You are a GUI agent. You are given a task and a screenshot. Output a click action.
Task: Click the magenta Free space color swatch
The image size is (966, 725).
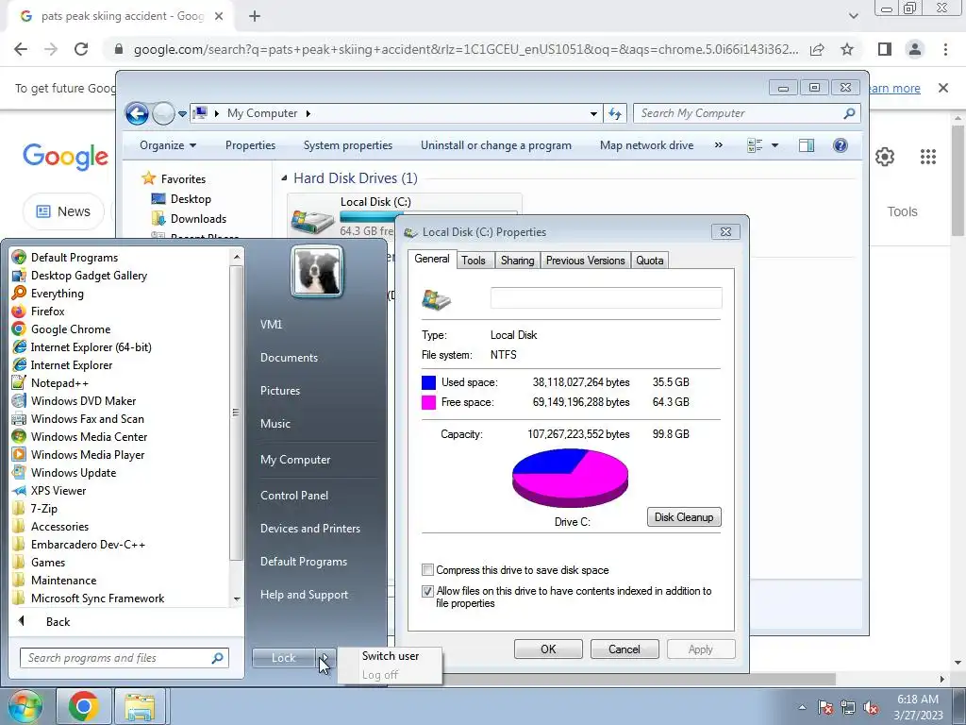[x=429, y=402]
